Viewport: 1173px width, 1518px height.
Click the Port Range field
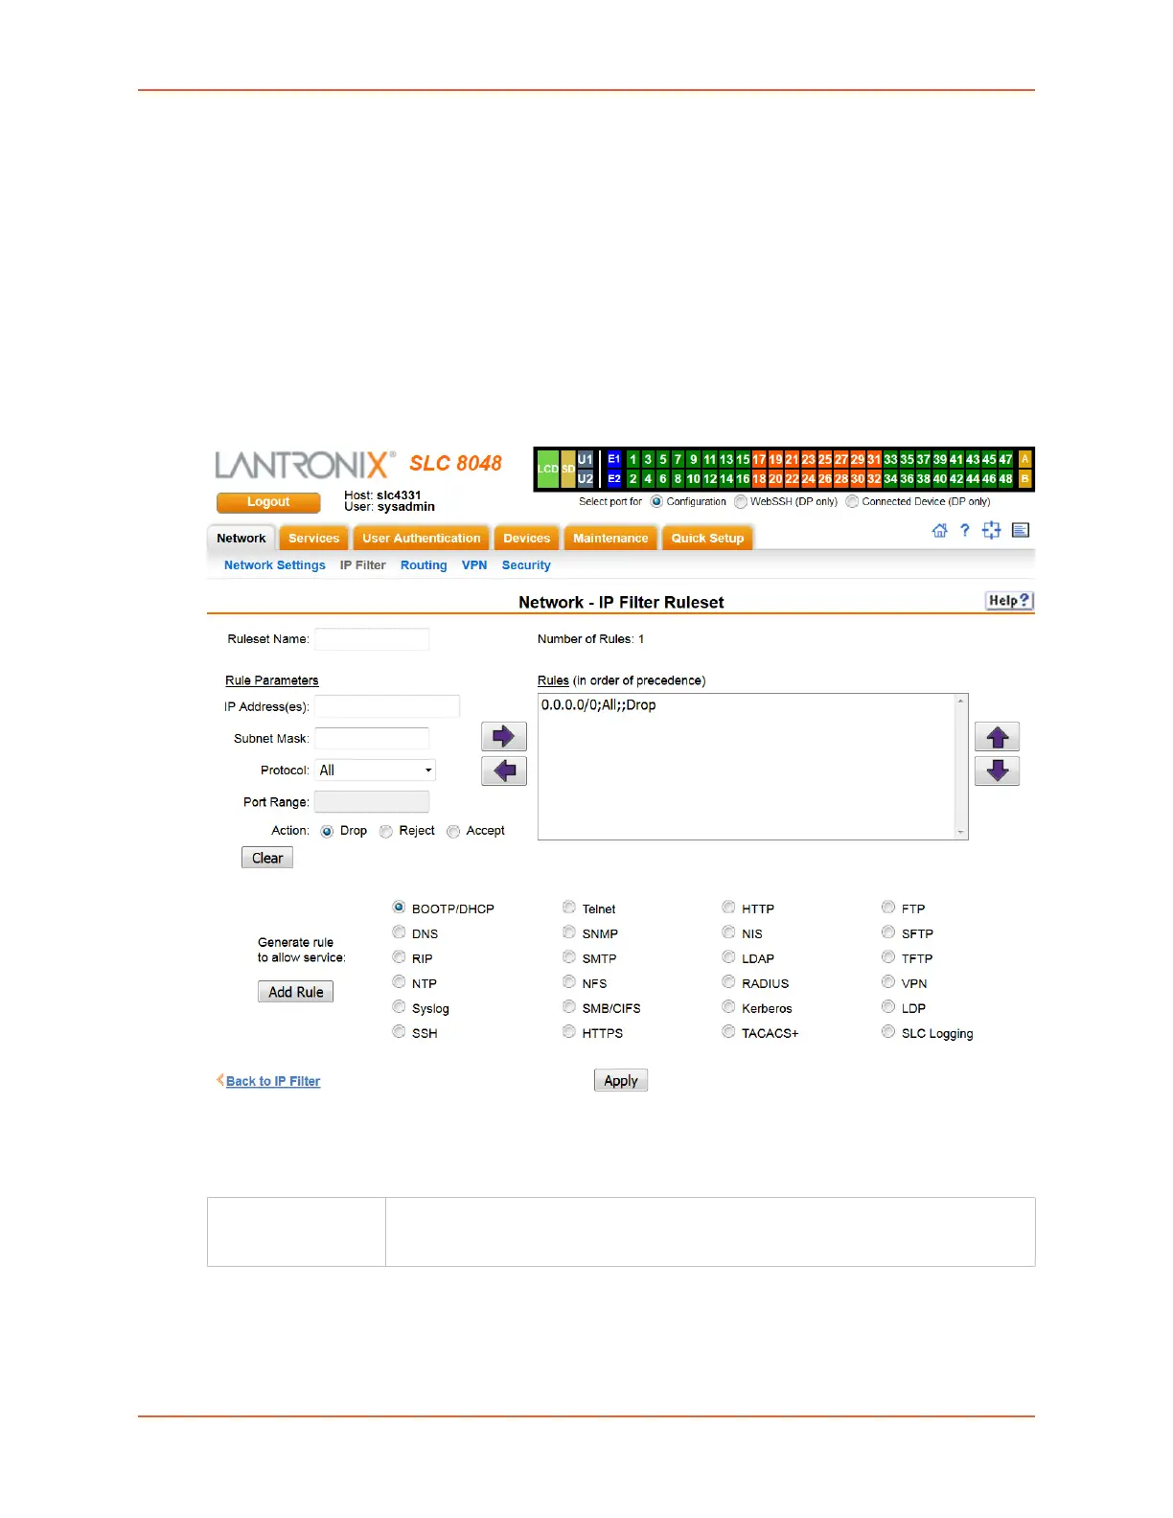(372, 801)
